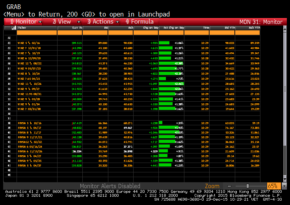Click the Time column header
Viewport: 290px width, 205px height.
[x=197, y=28]
